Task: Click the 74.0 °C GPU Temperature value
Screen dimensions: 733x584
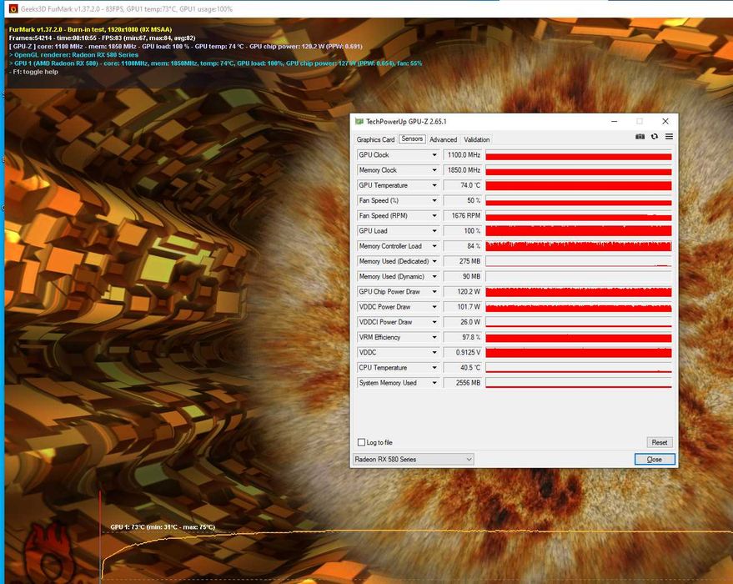Action: [x=463, y=185]
